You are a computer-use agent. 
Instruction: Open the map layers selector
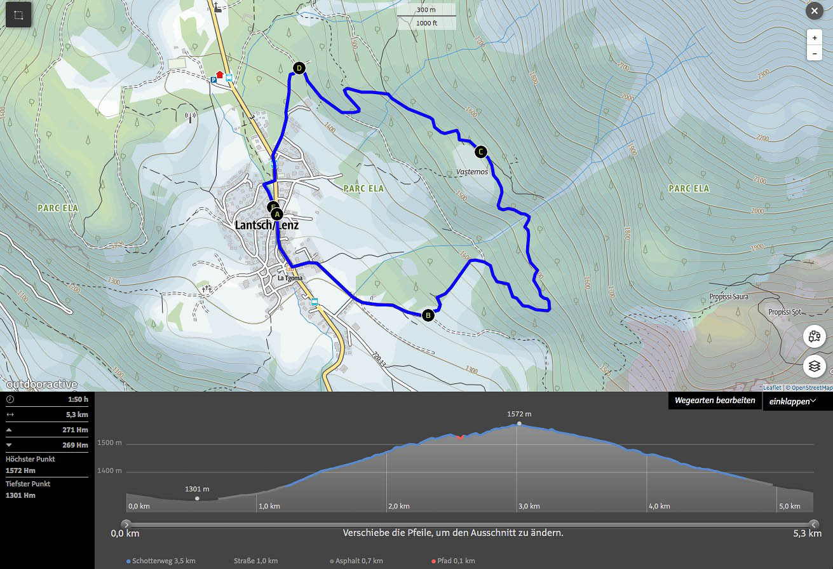[815, 366]
